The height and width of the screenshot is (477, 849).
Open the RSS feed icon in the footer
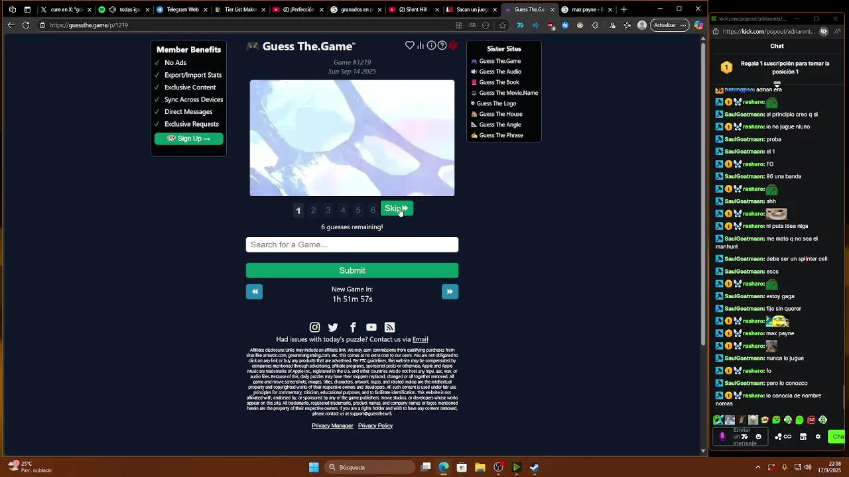(390, 327)
